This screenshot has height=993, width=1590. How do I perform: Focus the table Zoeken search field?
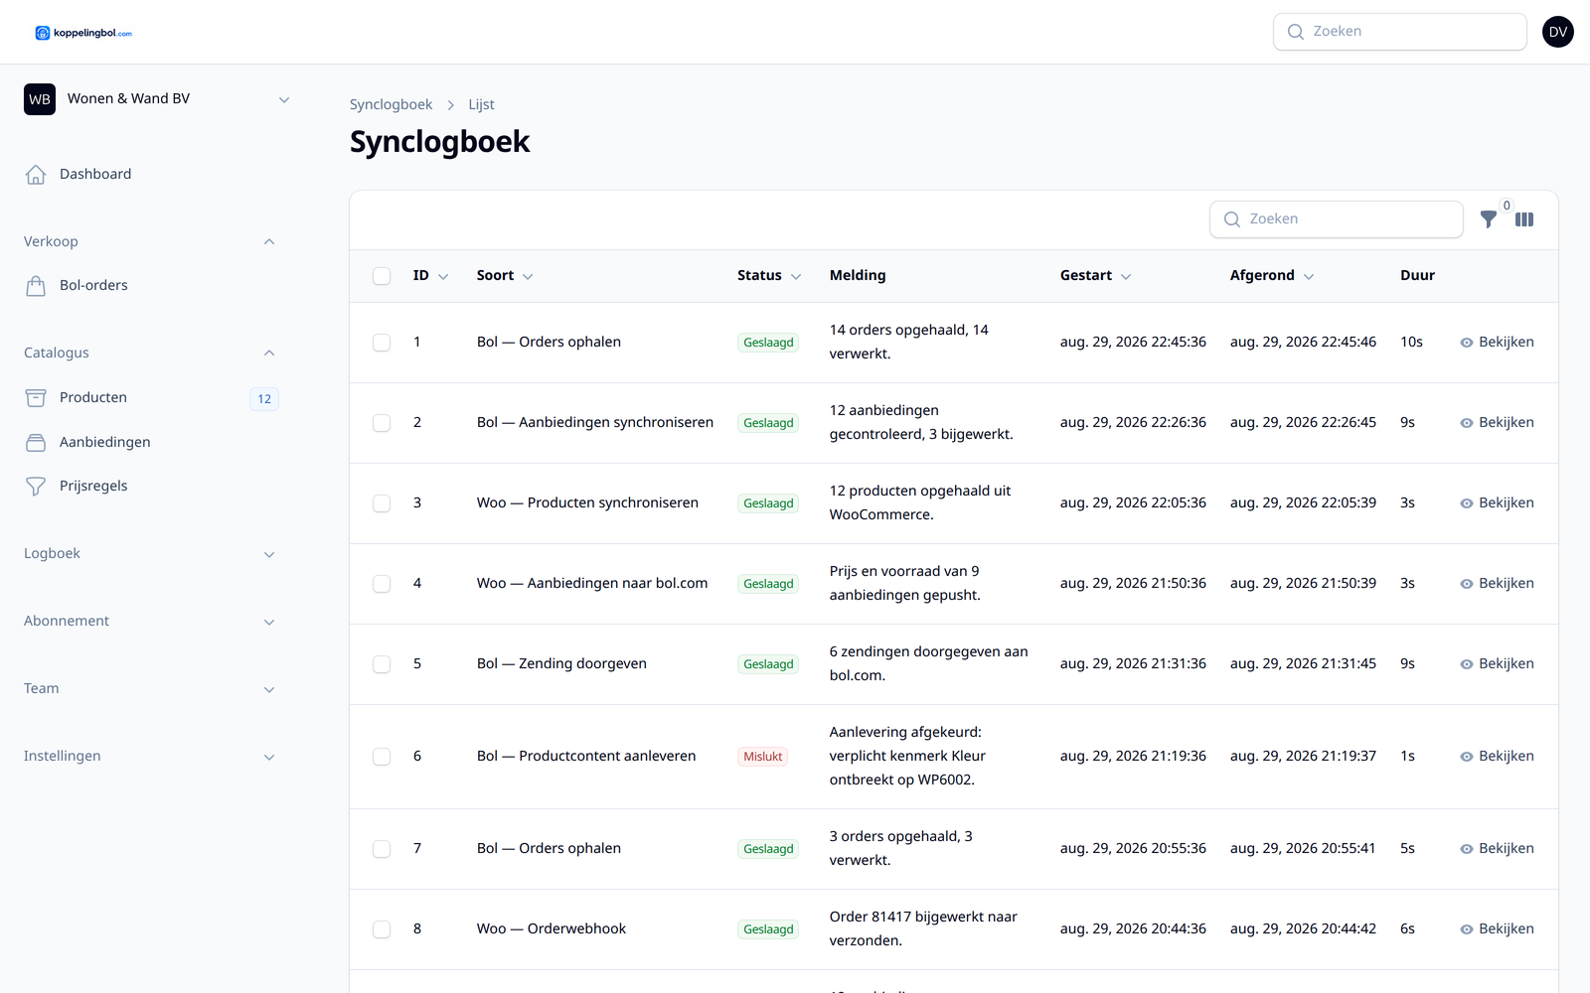[x=1336, y=219]
